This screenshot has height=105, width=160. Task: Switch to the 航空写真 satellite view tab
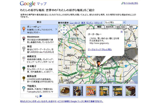point(110,27)
